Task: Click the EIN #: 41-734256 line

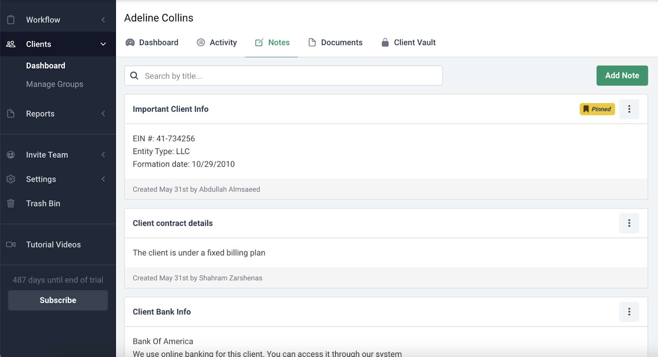Action: point(164,138)
